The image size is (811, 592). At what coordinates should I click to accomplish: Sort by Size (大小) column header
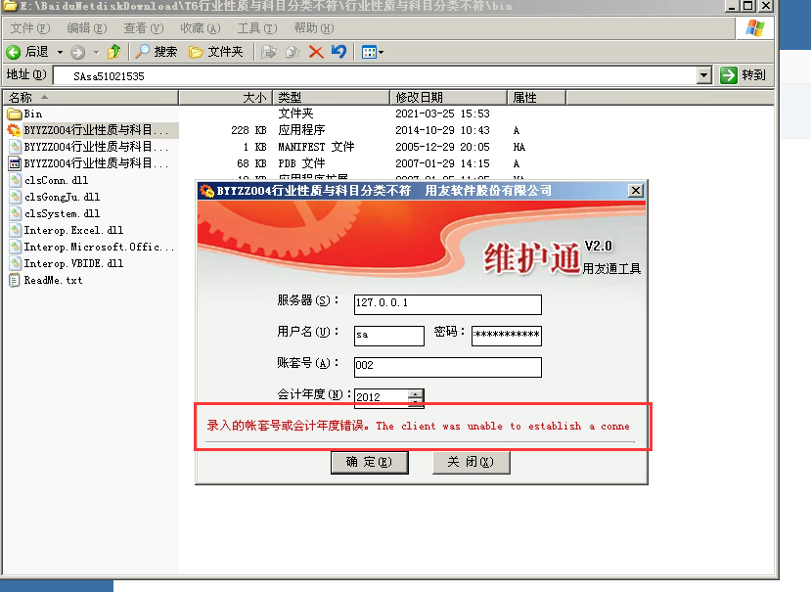point(226,97)
